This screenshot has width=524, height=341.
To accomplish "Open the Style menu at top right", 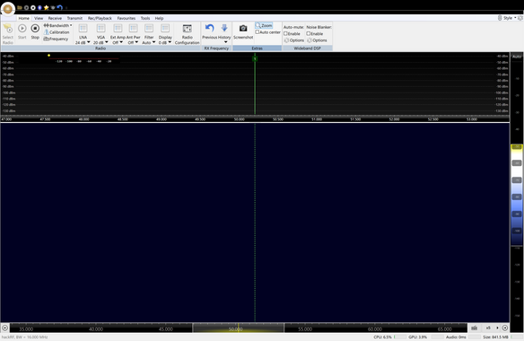I will point(508,18).
